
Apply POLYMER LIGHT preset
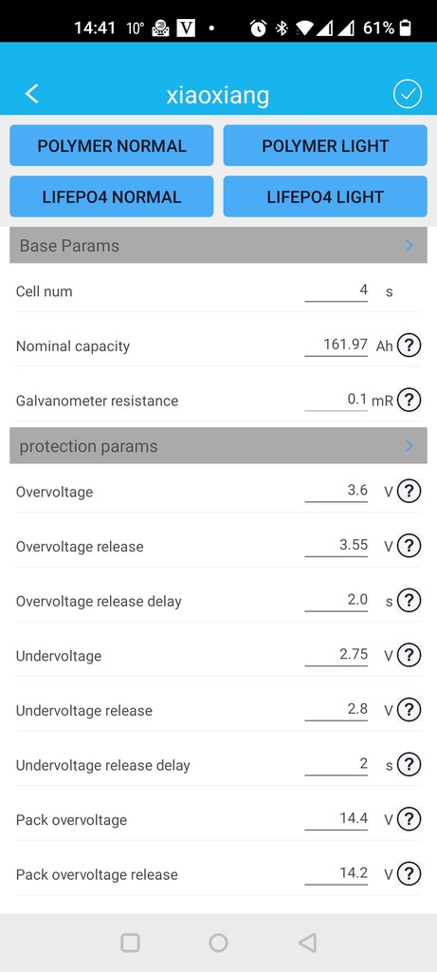(325, 145)
